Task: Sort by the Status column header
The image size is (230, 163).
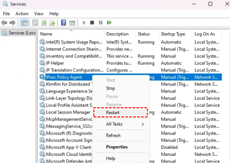Action: point(144,34)
